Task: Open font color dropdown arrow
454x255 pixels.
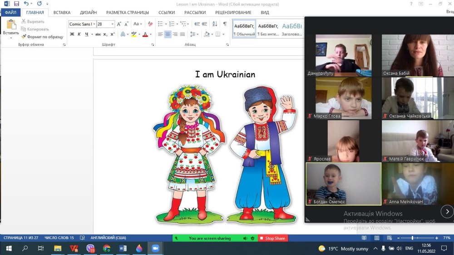Action: 151,34
